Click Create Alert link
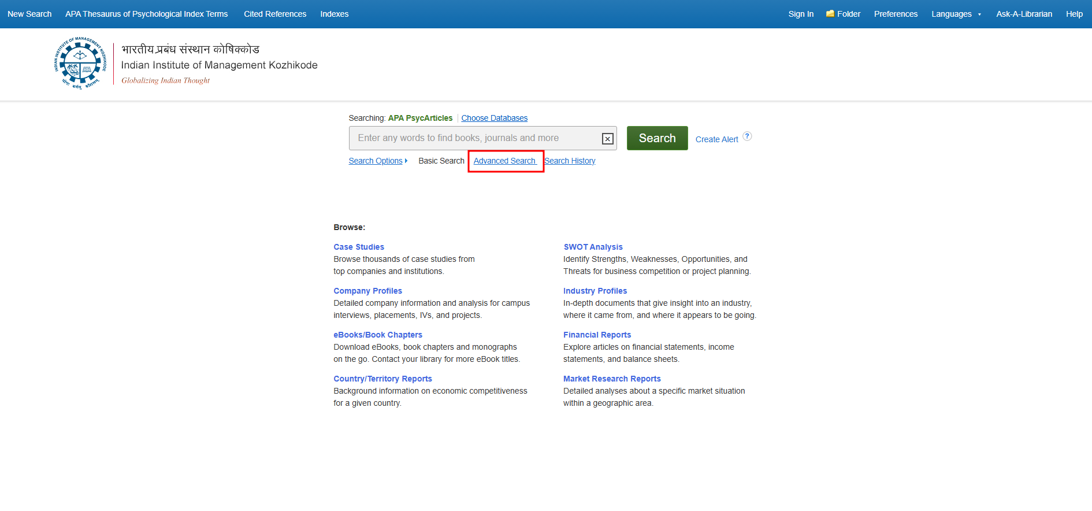This screenshot has height=511, width=1092. 716,139
